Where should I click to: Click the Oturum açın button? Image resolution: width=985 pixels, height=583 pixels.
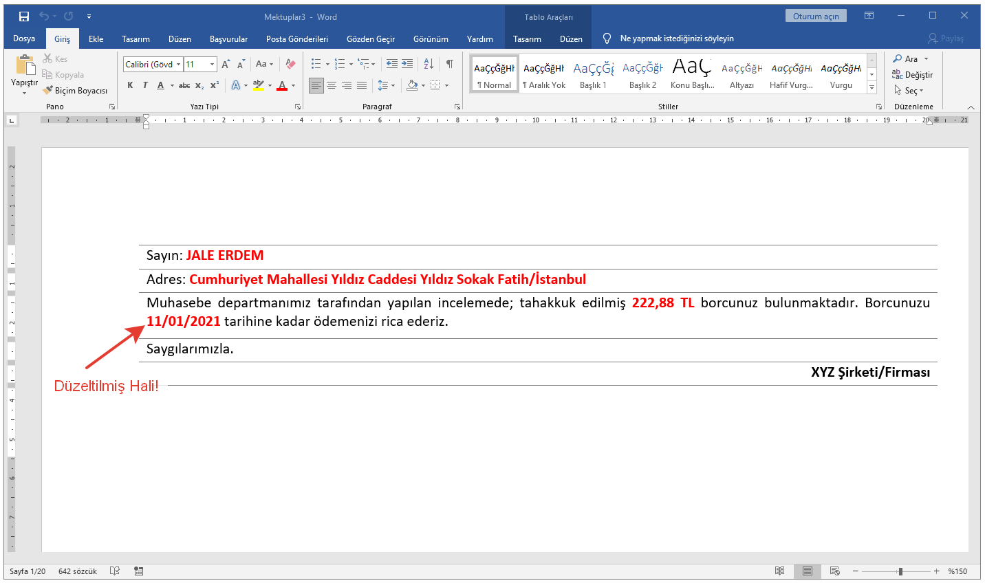coord(815,16)
